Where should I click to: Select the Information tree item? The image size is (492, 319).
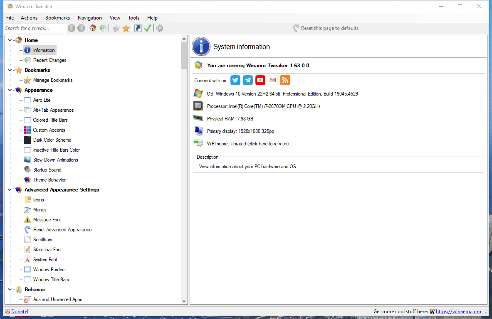(x=44, y=50)
